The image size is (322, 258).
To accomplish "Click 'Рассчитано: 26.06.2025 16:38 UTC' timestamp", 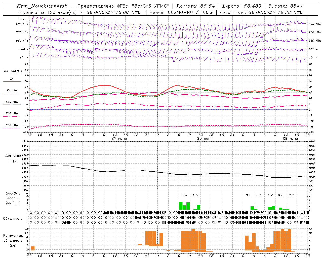I will click(x=261, y=12).
